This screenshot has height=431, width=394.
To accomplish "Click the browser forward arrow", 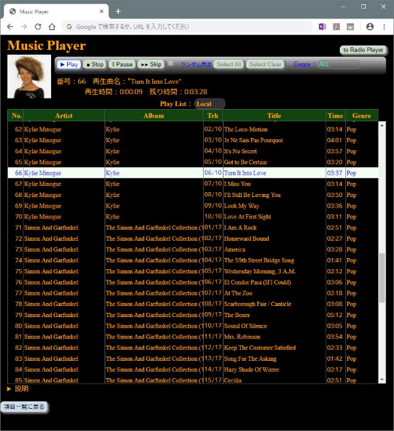I will click(x=24, y=26).
